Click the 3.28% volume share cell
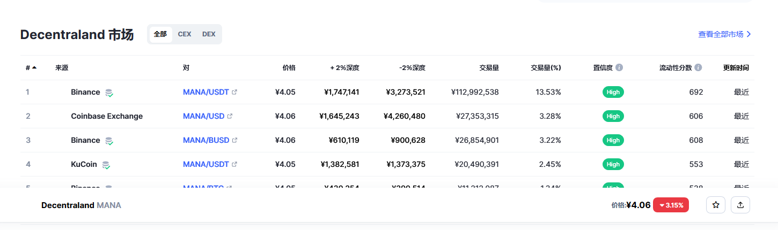Image resolution: width=778 pixels, height=230 pixels. click(x=551, y=116)
